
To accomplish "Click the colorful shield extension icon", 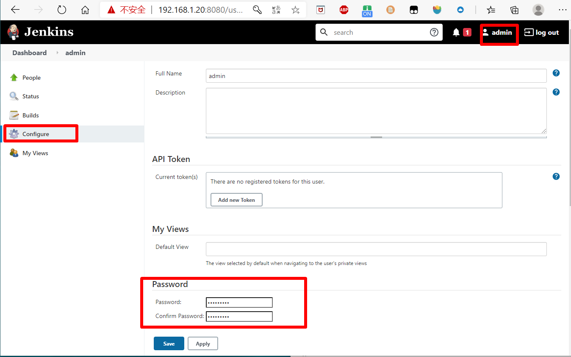I will coord(437,10).
